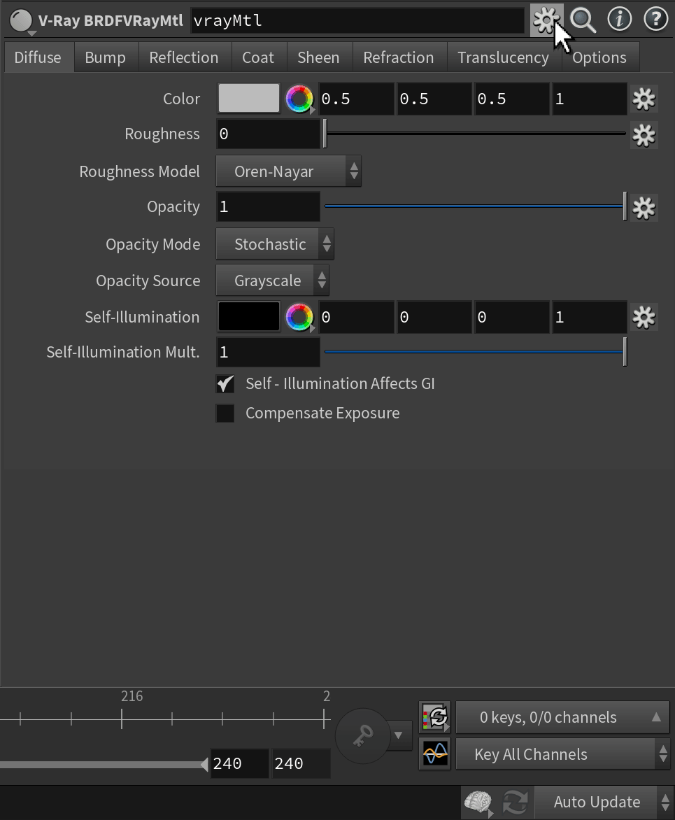Viewport: 675px width, 820px height.
Task: Click the Roughness value field
Action: click(x=268, y=134)
